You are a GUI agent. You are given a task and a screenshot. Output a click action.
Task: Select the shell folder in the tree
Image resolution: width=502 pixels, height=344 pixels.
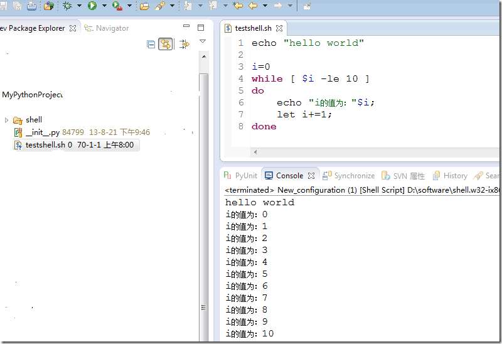pos(28,120)
